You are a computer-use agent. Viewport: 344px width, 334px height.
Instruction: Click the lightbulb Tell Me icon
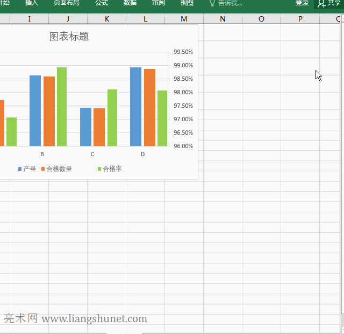click(212, 3)
